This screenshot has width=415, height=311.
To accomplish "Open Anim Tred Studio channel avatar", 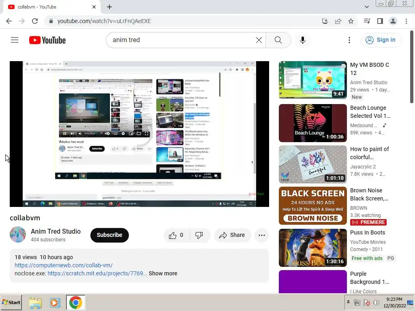I will pyautogui.click(x=18, y=234).
